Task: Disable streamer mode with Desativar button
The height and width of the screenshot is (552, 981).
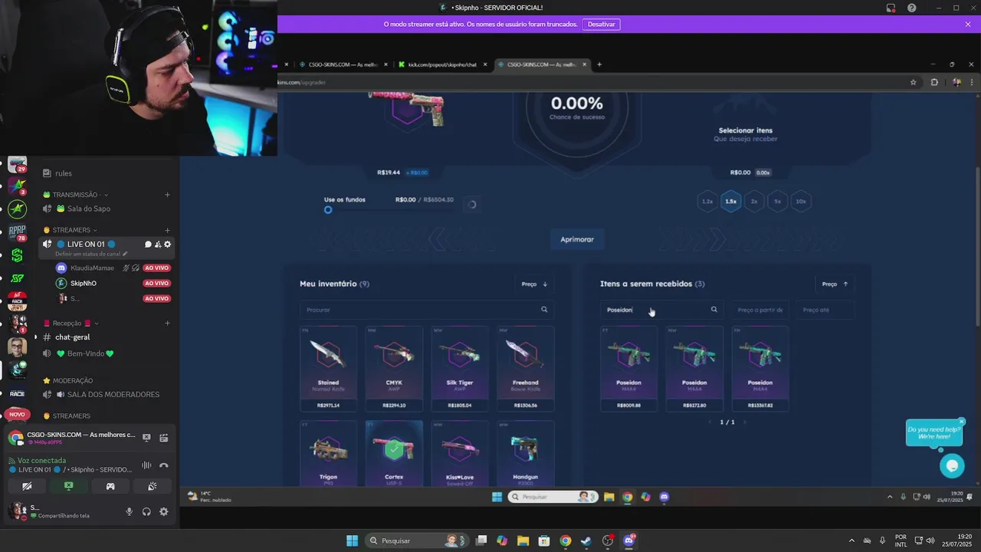Action: tap(601, 25)
